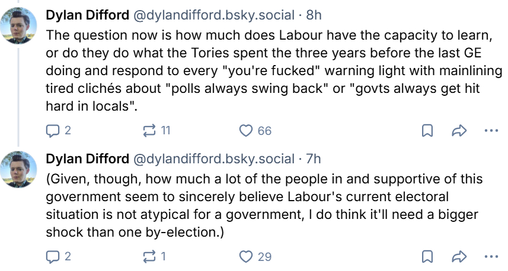Image resolution: width=508 pixels, height=271 pixels.
Task: Reply to the first post about Labour learning
Action: pos(52,131)
